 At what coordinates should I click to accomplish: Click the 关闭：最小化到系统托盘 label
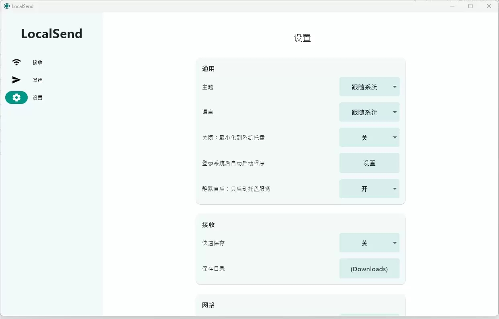pos(233,138)
